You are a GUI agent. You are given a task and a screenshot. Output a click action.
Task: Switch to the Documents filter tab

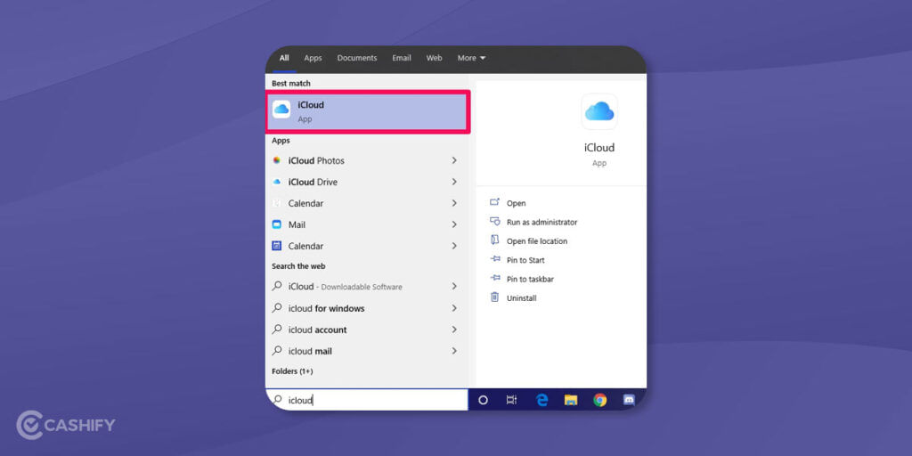[357, 58]
